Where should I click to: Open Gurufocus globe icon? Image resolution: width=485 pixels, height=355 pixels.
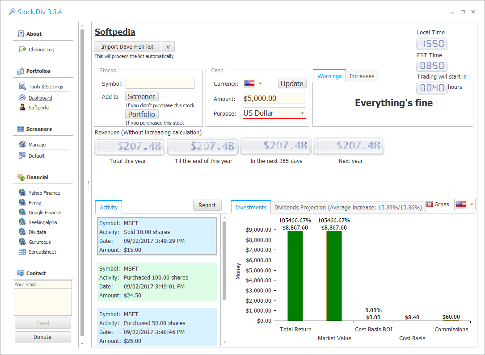point(22,242)
